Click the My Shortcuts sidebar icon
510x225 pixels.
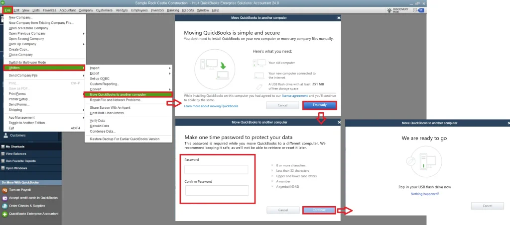pyautogui.click(x=3, y=147)
